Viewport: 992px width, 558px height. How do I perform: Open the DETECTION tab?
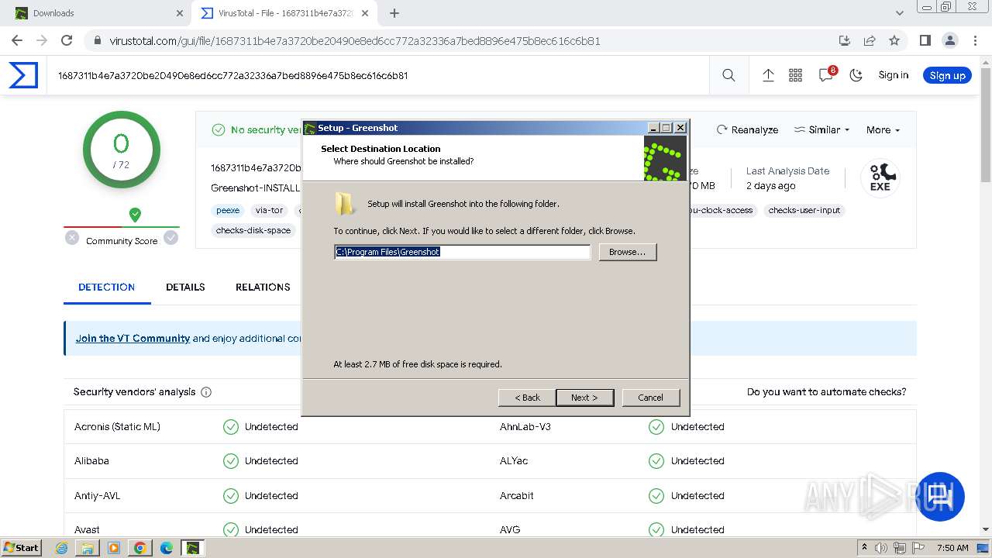tap(107, 287)
